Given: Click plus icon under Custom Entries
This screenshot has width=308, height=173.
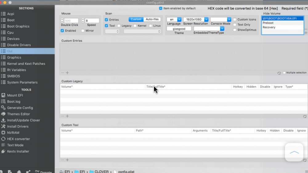Looking at the screenshot, I should 67,73.
